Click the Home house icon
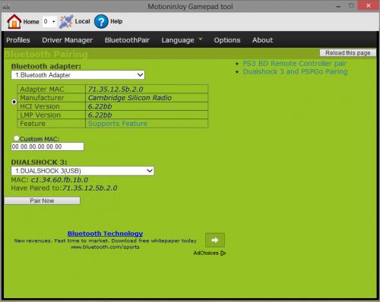 (x=14, y=21)
